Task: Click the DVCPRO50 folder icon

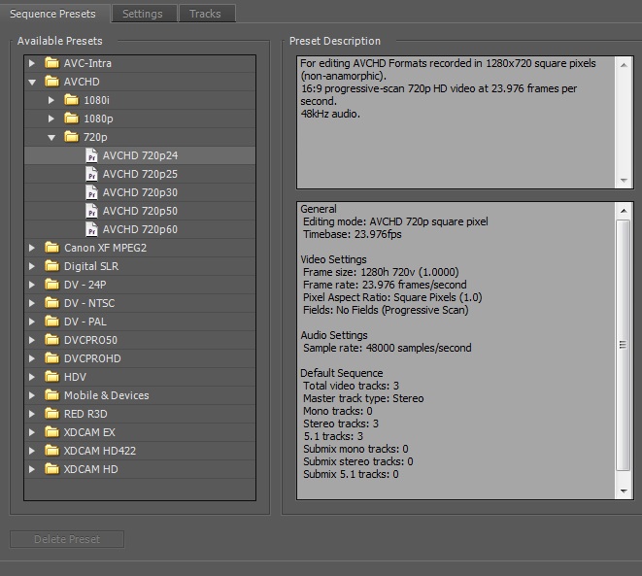Action: click(51, 340)
